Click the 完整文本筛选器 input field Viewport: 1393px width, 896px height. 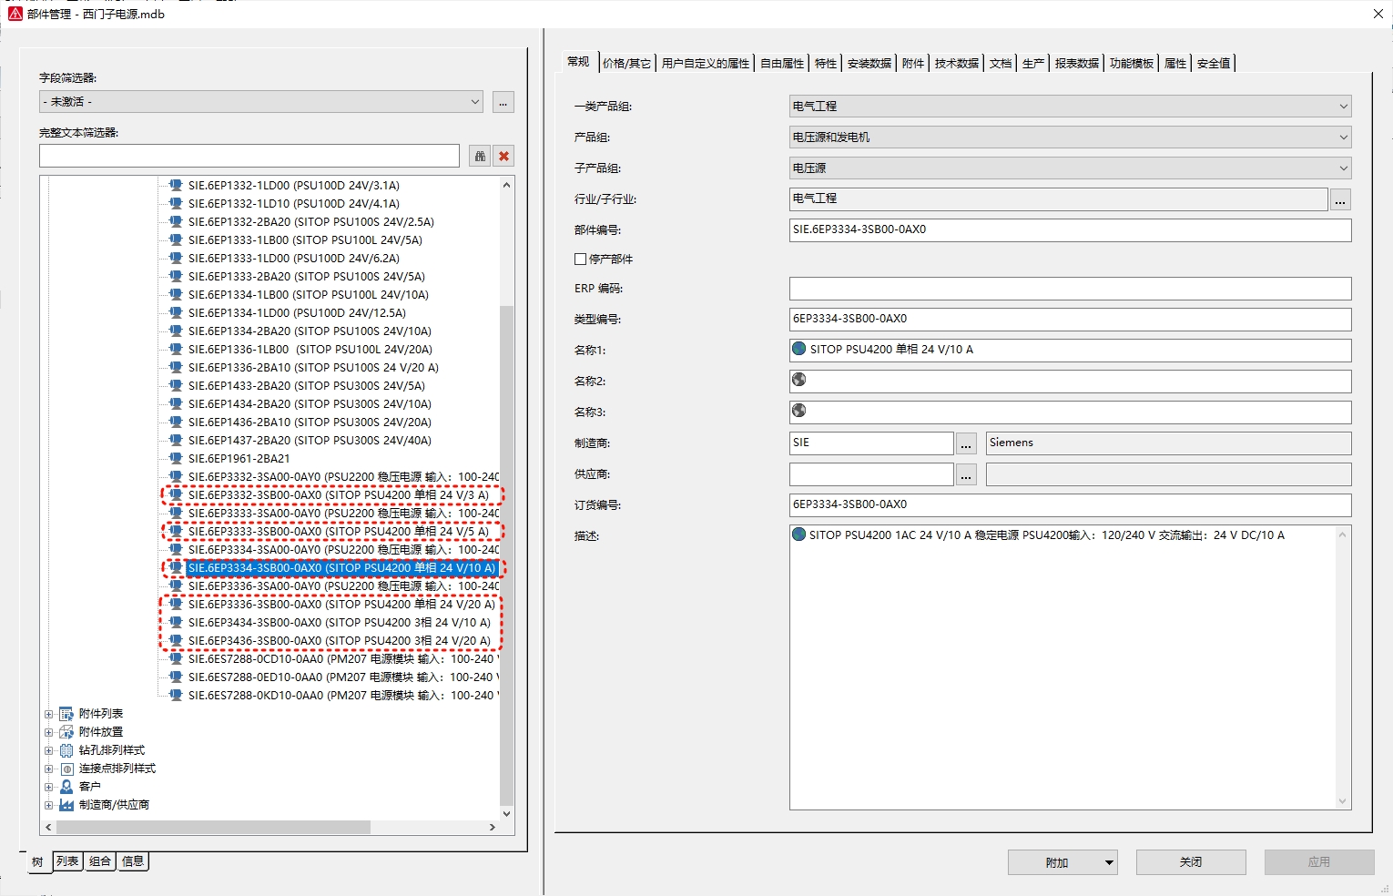pyautogui.click(x=249, y=156)
